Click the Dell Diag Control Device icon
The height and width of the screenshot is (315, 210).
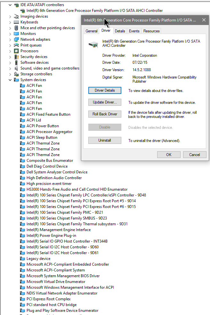(x=22, y=166)
